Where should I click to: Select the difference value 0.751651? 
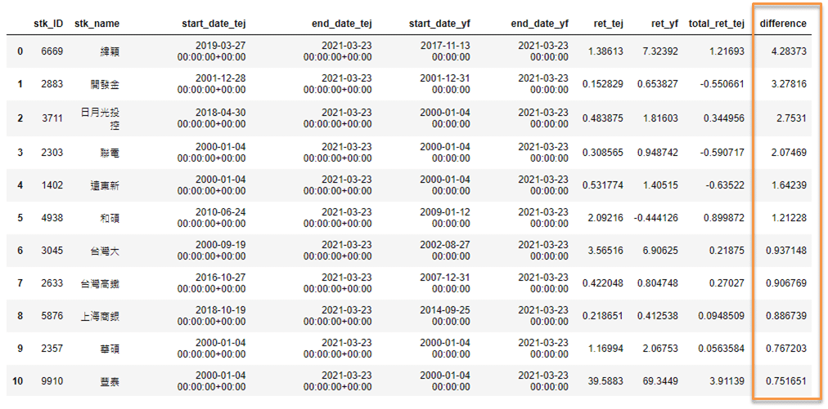click(x=785, y=381)
